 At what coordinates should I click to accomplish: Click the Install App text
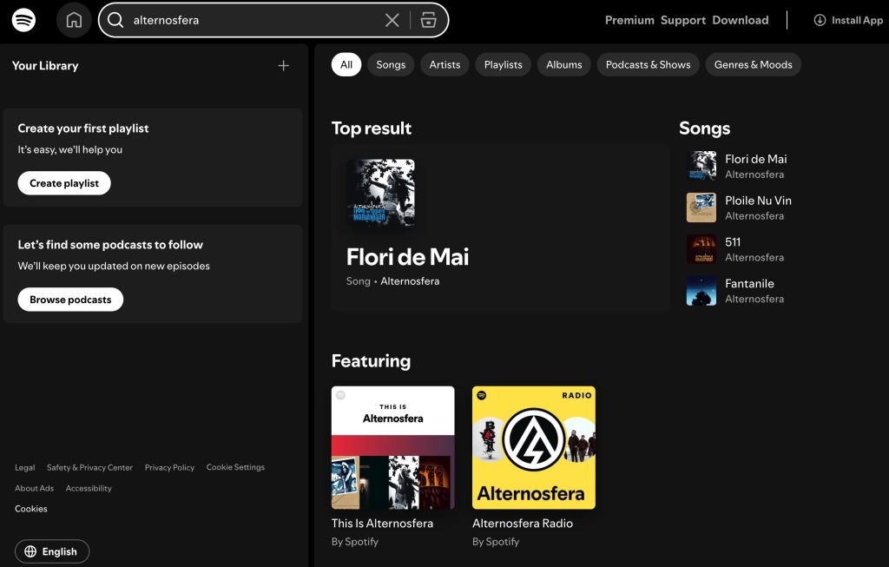(x=857, y=21)
